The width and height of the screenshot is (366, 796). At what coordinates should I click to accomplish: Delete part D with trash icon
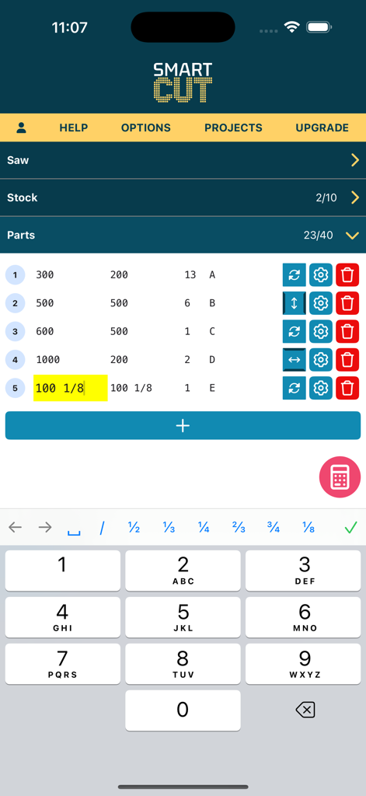tap(347, 360)
